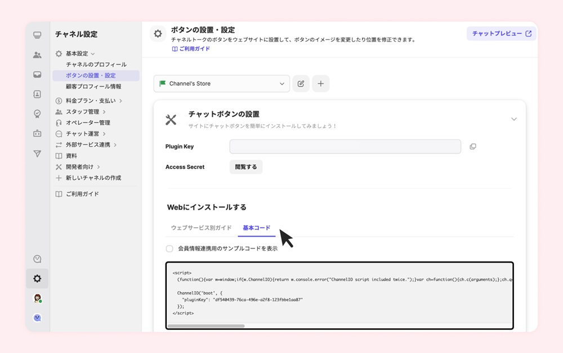Click the Plugin Key input field

(x=345, y=147)
